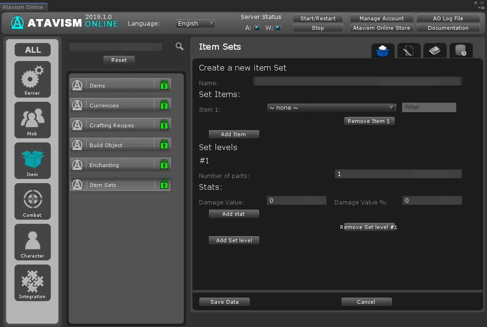
Task: Select the Mob category icon
Action: pyautogui.click(x=32, y=120)
